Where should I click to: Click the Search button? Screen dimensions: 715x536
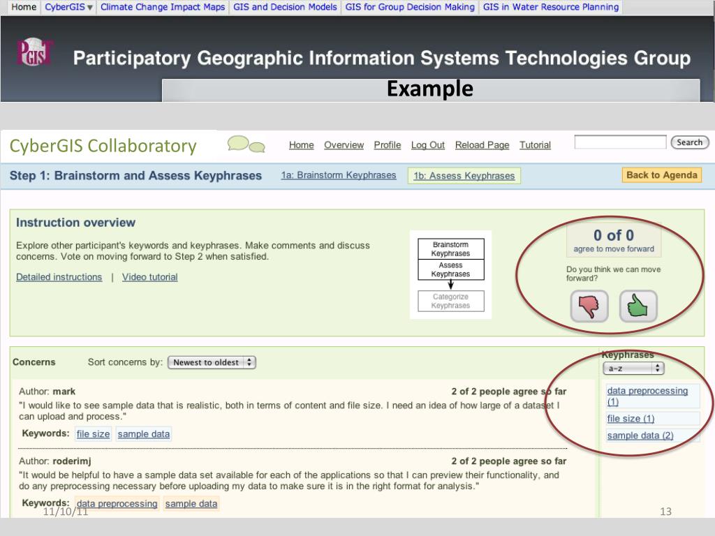689,142
